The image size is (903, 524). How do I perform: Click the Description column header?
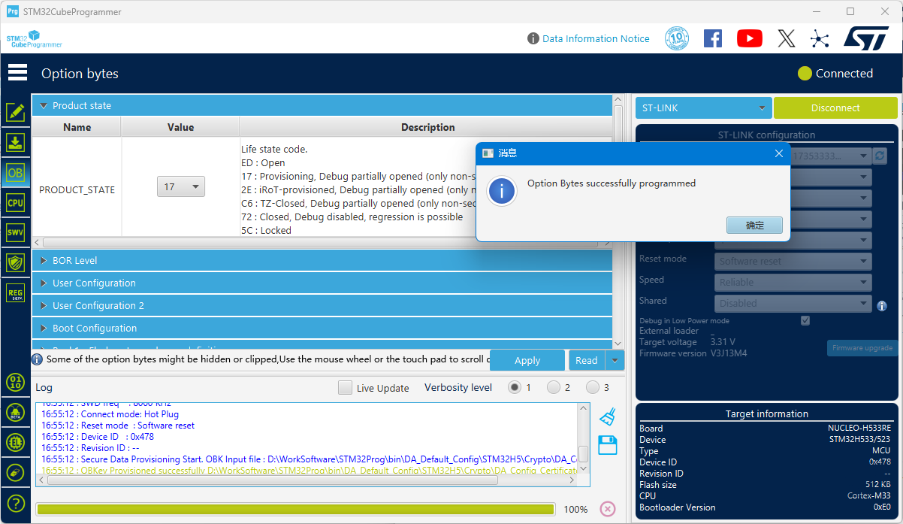coord(427,127)
